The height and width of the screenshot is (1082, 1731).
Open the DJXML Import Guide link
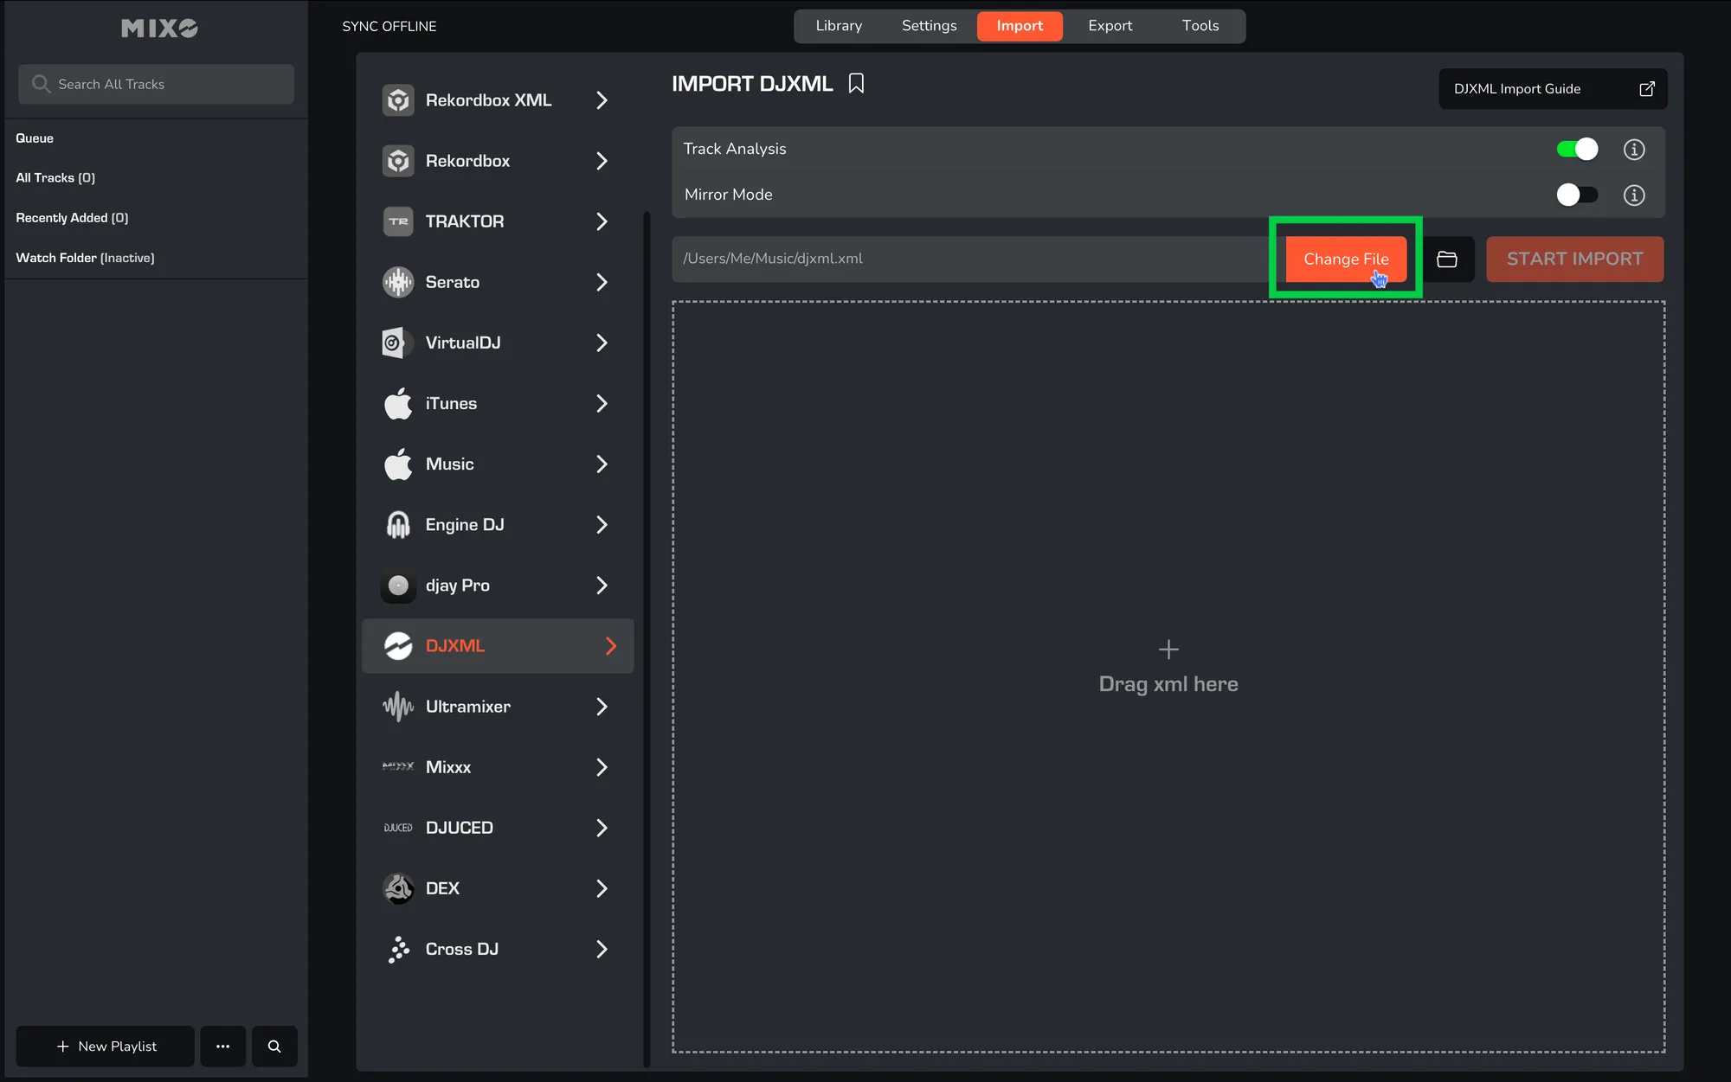(x=1553, y=89)
